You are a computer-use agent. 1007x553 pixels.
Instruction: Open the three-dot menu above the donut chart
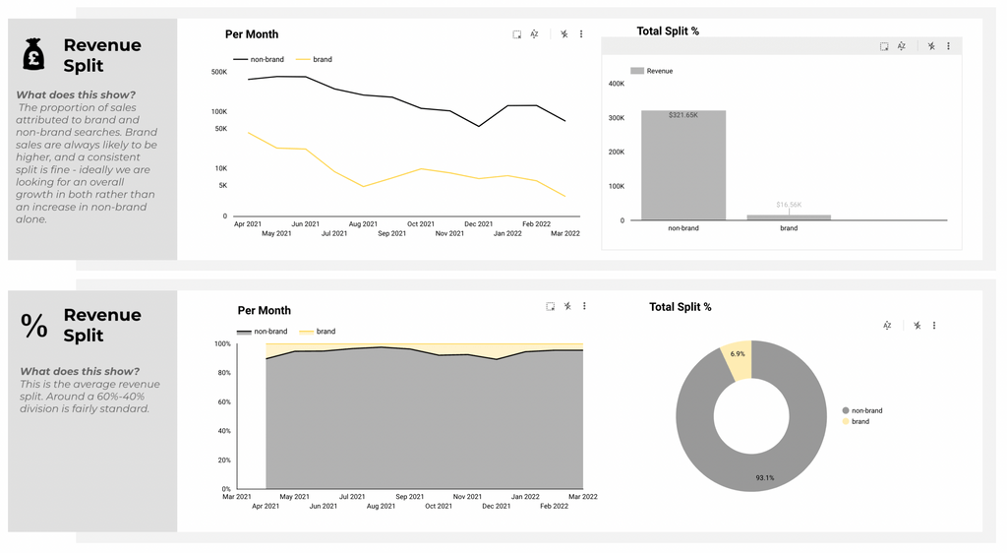point(934,326)
